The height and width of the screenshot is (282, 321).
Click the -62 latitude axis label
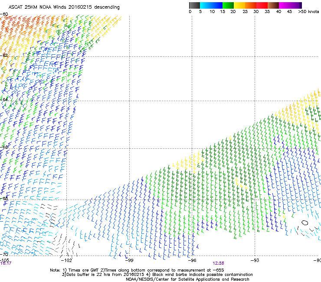tap(4, 55)
